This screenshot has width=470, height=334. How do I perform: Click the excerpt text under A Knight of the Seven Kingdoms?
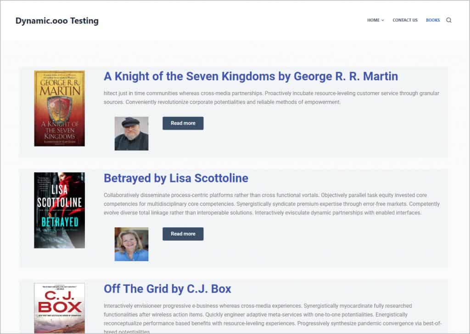(271, 98)
